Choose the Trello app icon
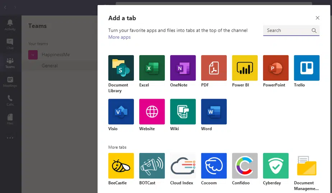Image resolution: width=332 pixels, height=193 pixels. pyautogui.click(x=307, y=68)
